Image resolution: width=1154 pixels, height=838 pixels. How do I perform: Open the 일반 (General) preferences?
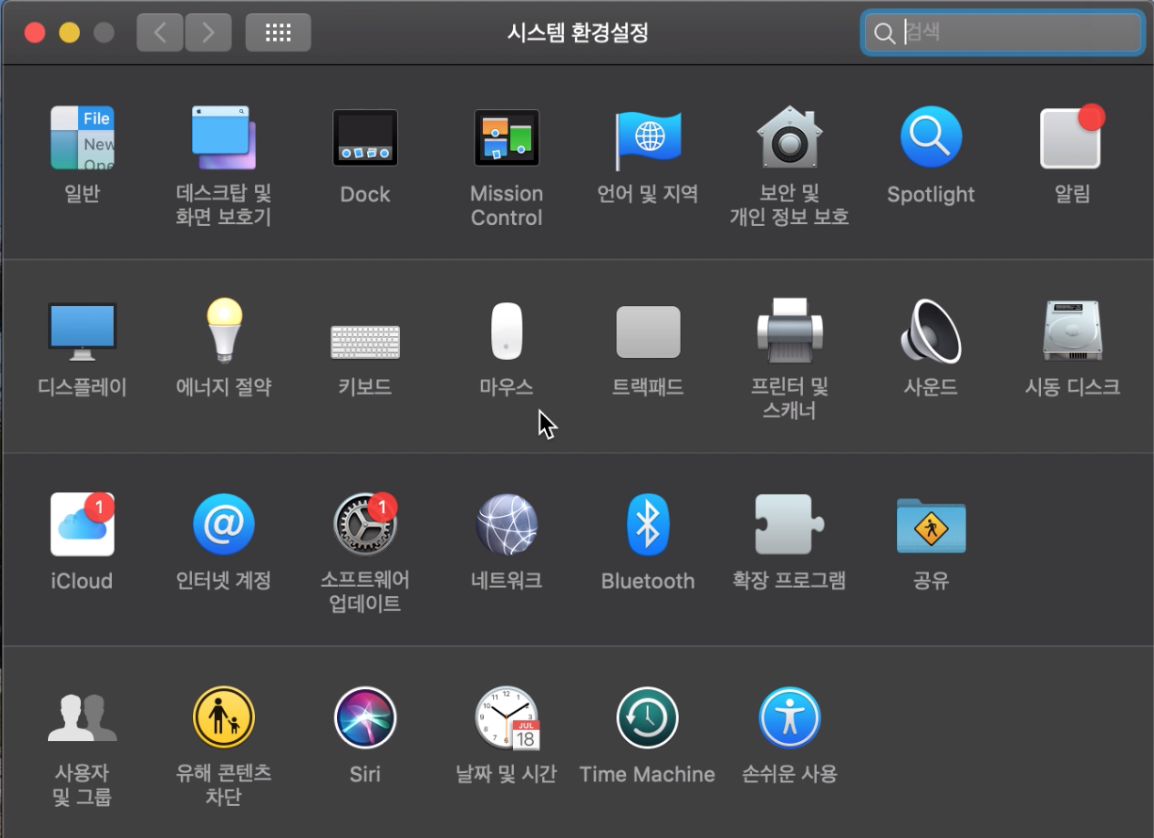83,137
